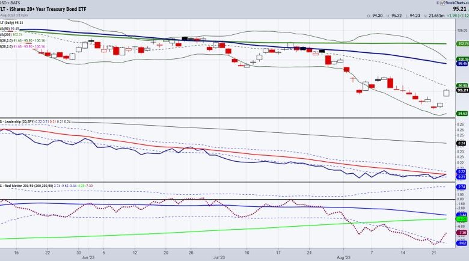Viewport: 469px width, 261px height.
Task: Click the chart title 'iShares 20+ Year Treasury Bond ETF'
Action: (48, 9)
